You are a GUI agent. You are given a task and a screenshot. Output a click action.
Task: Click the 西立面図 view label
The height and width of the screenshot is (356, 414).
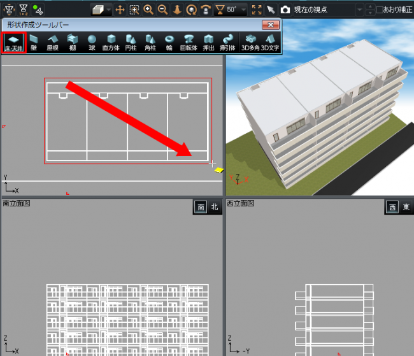click(241, 203)
